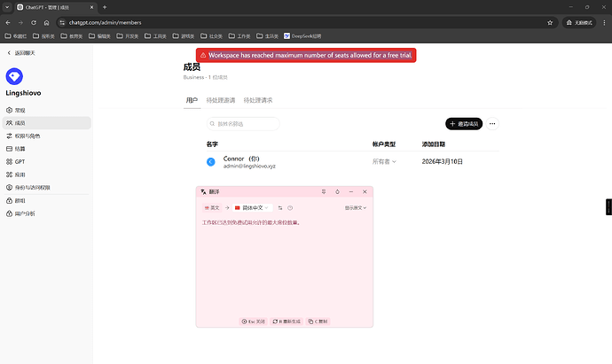
Task: Click the admin@lingshiovo.xyz email text
Action: 249,166
